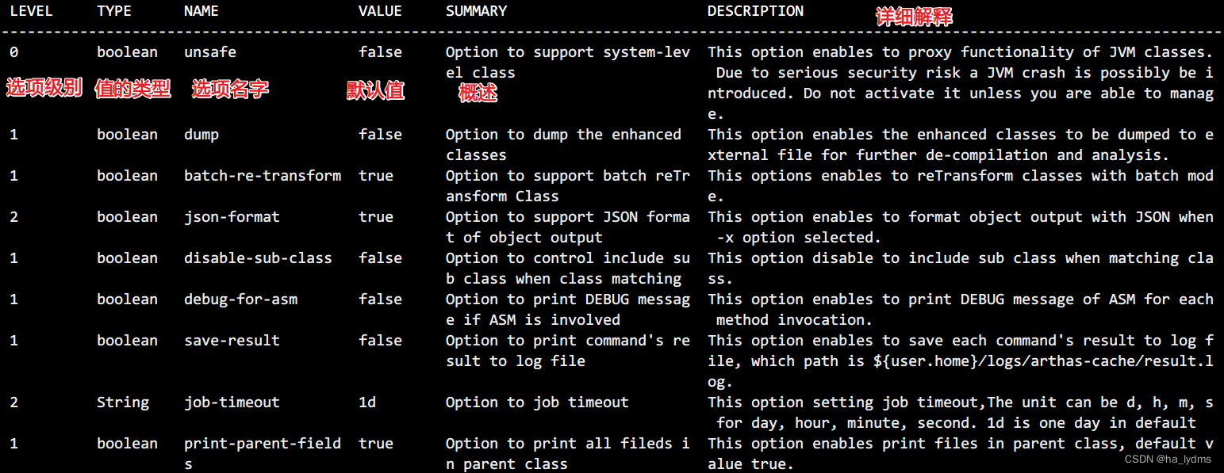This screenshot has height=473, width=1224.
Task: Click the TYPE column header
Action: tap(114, 11)
